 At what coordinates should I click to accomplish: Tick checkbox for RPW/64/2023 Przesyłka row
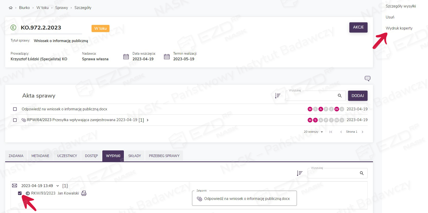(15, 120)
